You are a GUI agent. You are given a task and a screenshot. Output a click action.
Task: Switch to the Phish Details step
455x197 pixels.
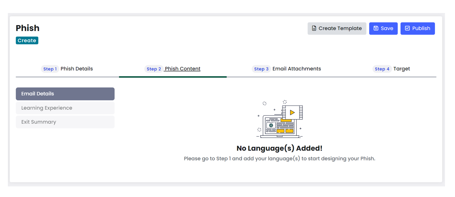tap(77, 69)
